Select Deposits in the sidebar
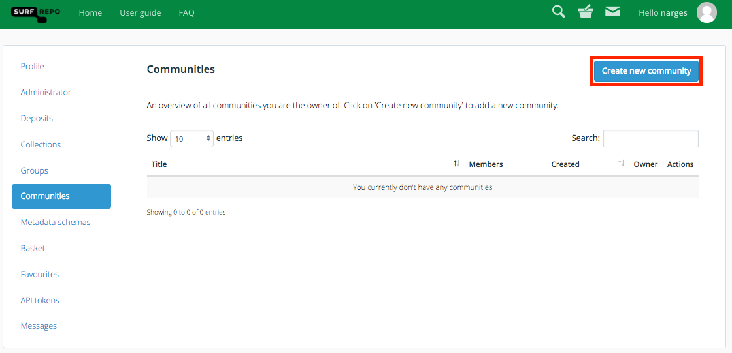 click(x=37, y=119)
